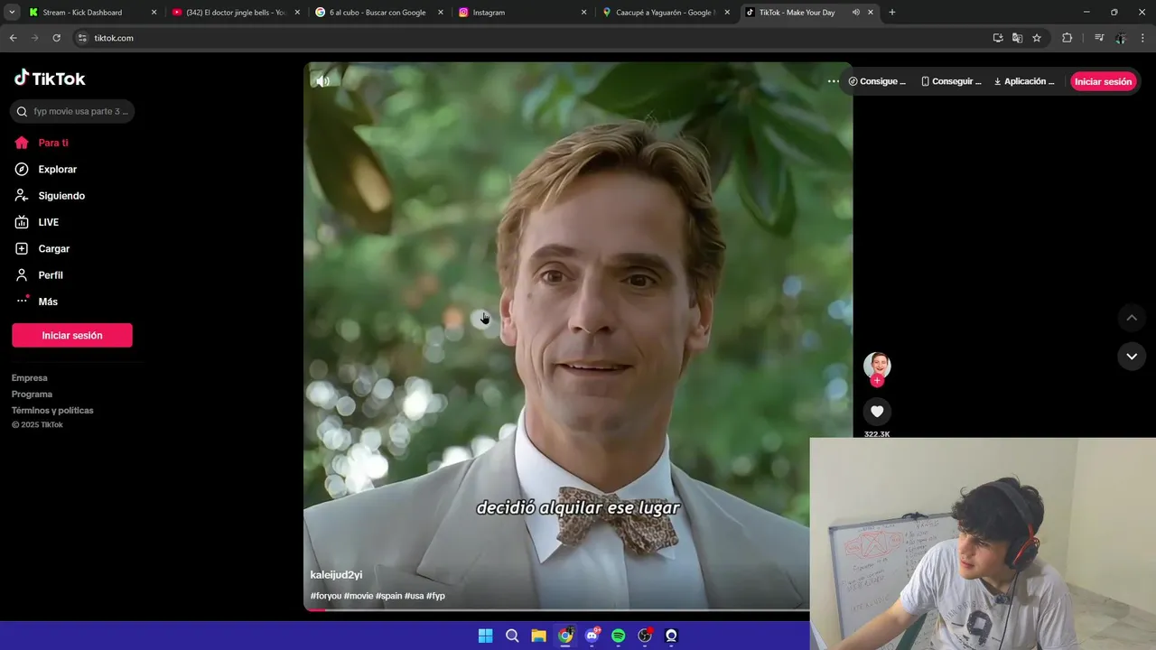
Task: Go forward in browser history
Action: tap(34, 38)
